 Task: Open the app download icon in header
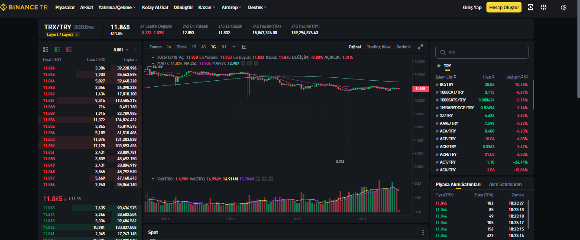[531, 7]
